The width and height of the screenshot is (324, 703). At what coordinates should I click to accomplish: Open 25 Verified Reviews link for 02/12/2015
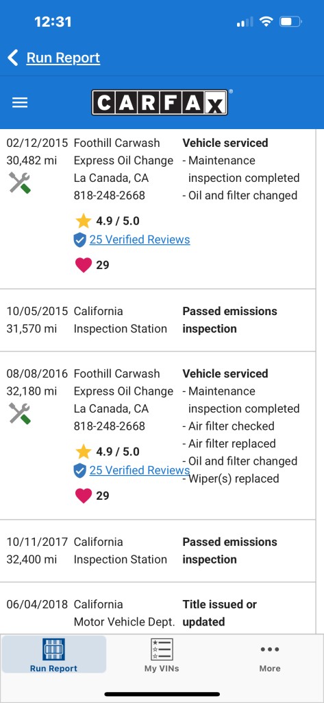[x=140, y=240]
